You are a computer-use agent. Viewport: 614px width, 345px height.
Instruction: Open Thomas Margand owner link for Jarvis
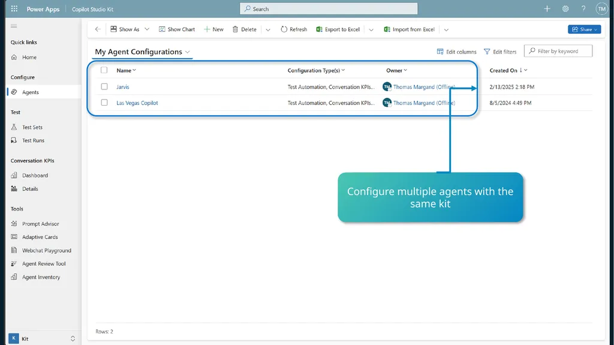pos(424,86)
